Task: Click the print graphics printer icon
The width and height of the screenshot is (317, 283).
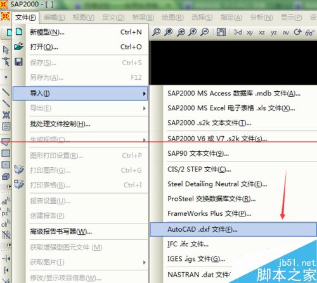Action: [x=18, y=170]
